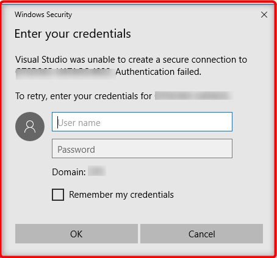The height and width of the screenshot is (258, 277).
Task: Select the 'Enter your credentials' heading
Action: click(x=73, y=34)
